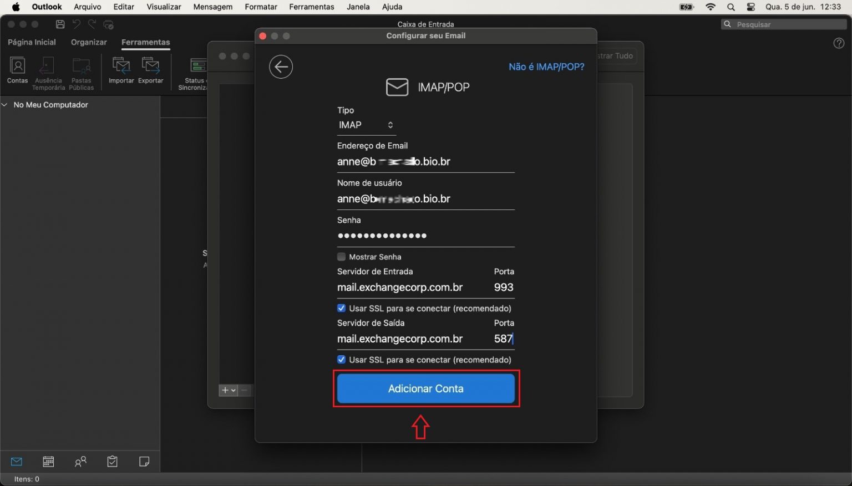Open the Mensagem menu
852x486 pixels.
click(x=212, y=7)
